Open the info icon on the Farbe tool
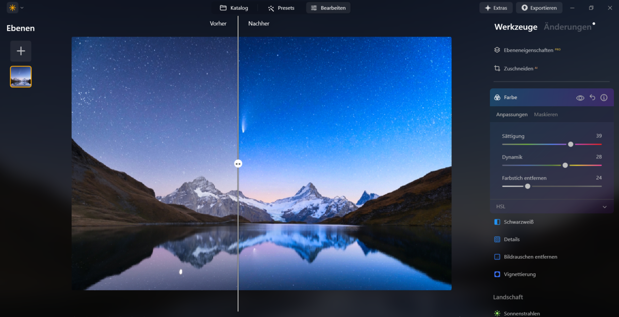Viewport: 619px width, 317px height. click(x=604, y=97)
